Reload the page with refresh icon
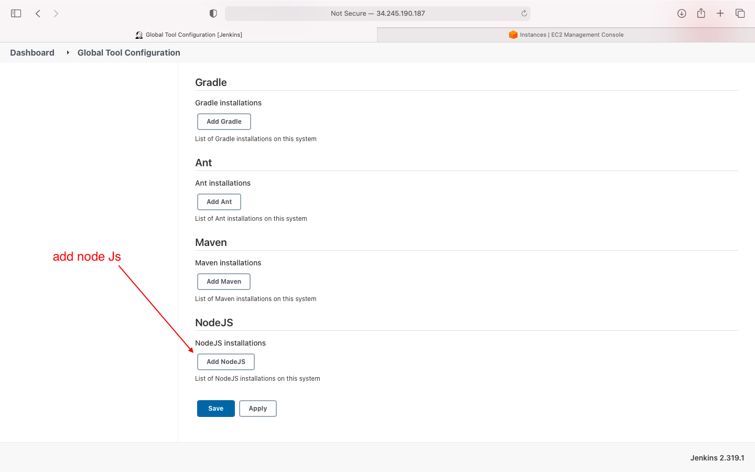This screenshot has width=755, height=472. (x=524, y=14)
